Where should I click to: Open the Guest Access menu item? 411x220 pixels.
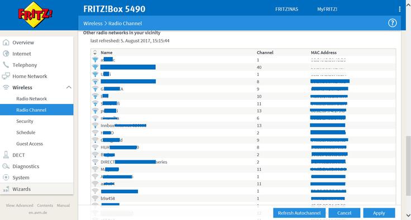click(x=30, y=144)
